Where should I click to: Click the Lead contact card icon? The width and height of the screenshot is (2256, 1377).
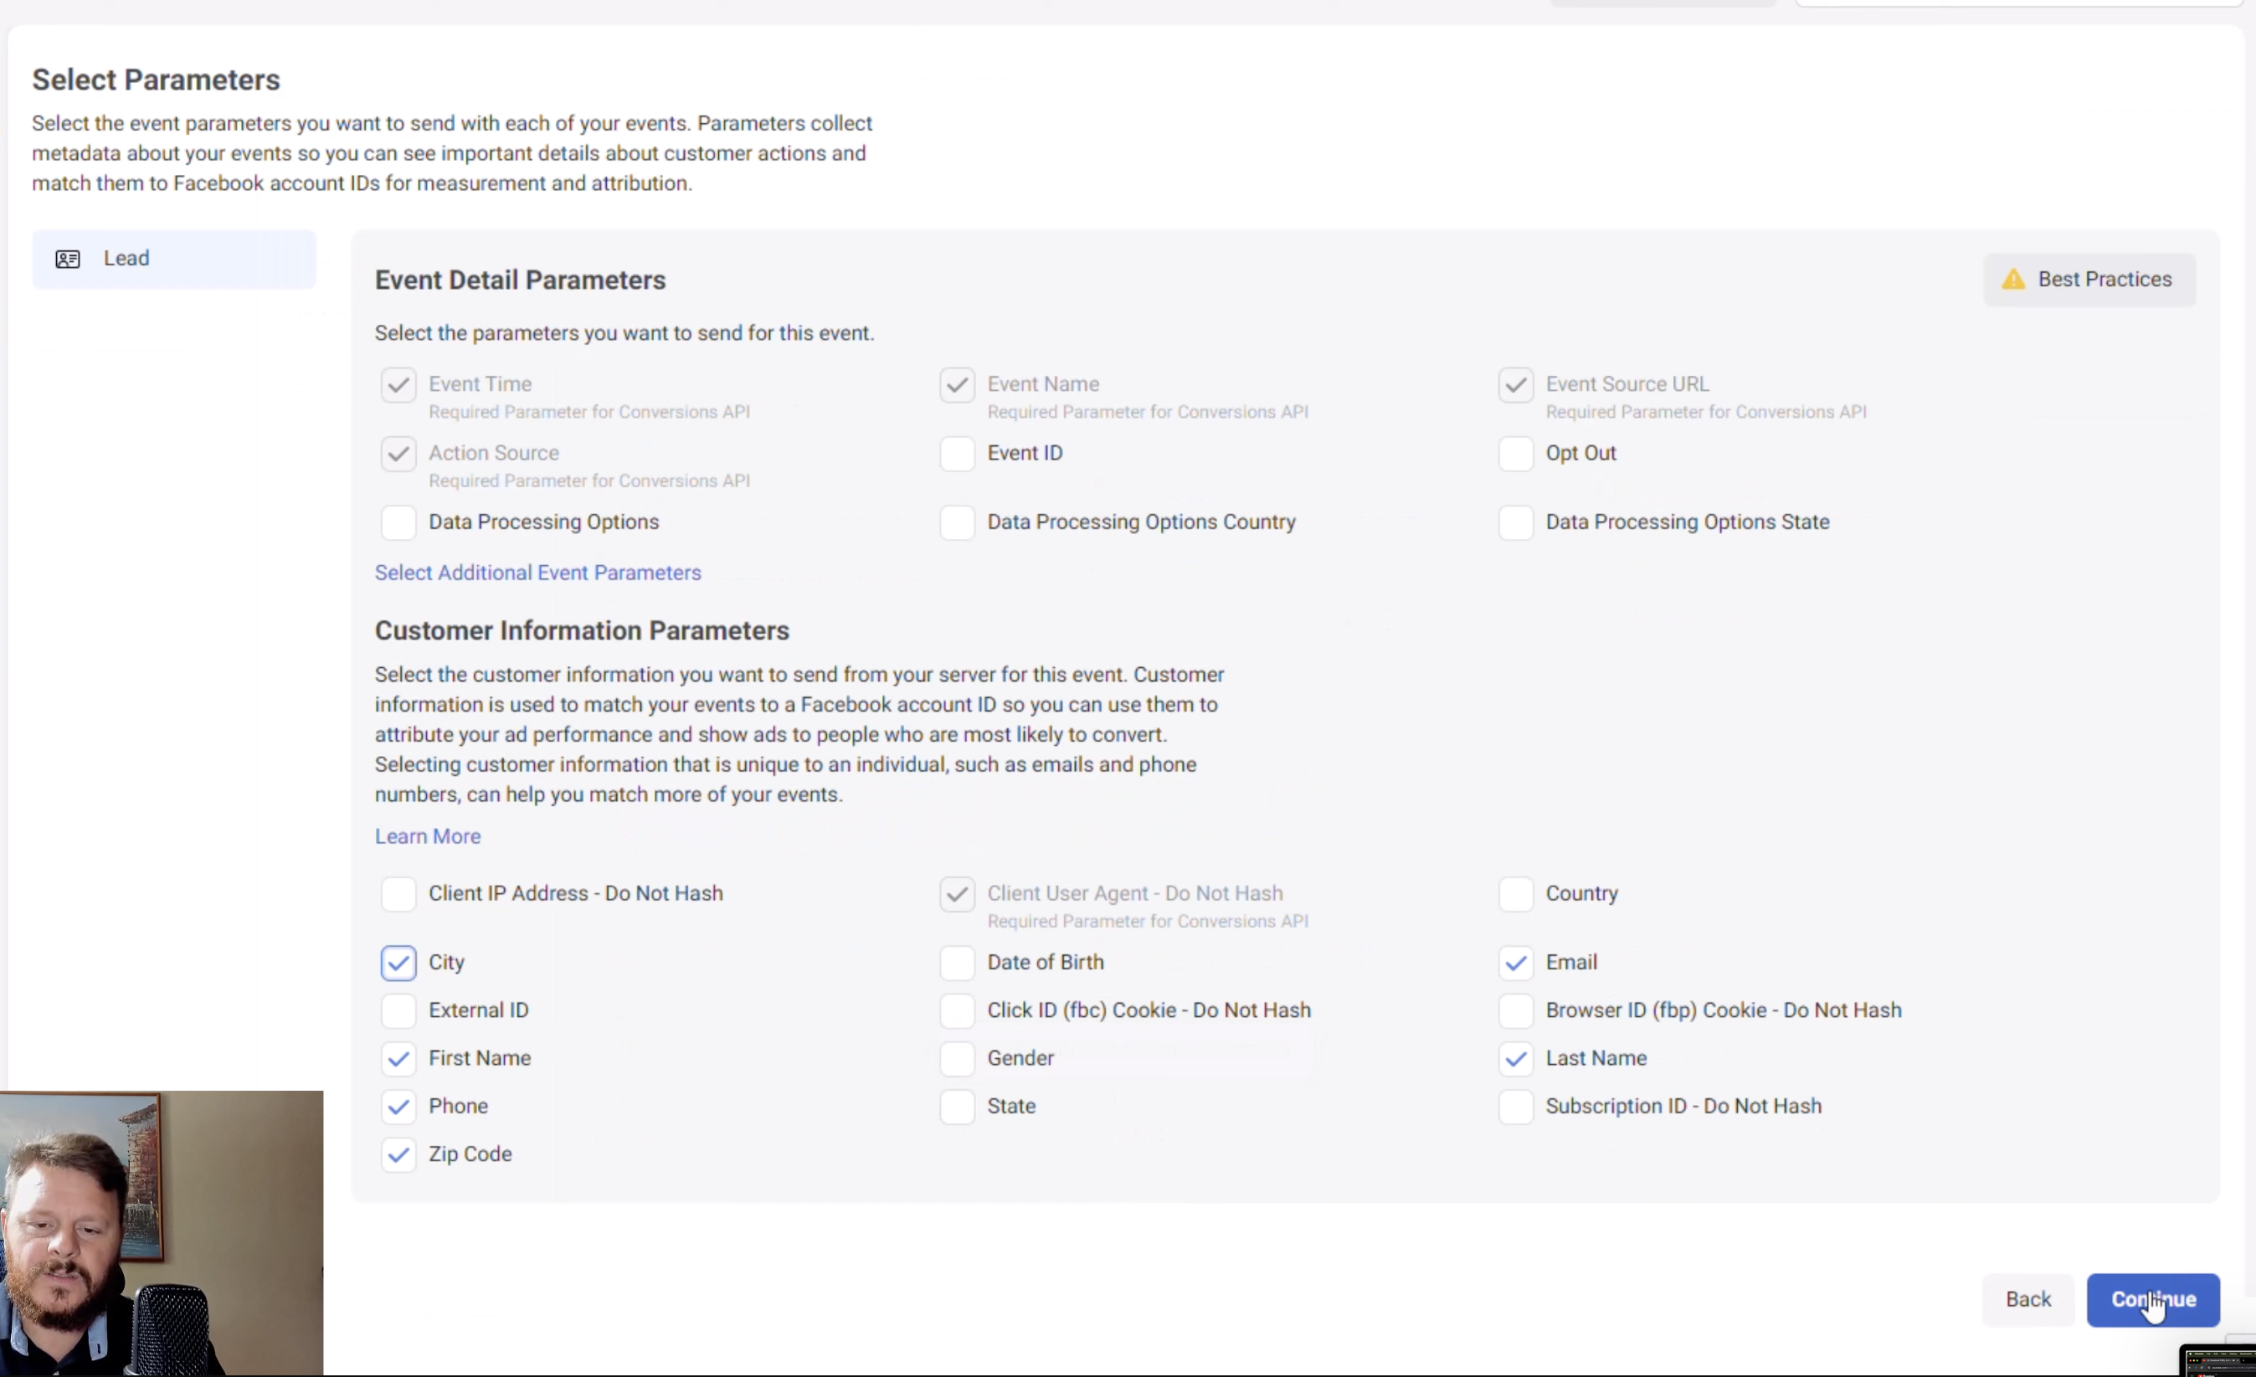click(x=68, y=259)
